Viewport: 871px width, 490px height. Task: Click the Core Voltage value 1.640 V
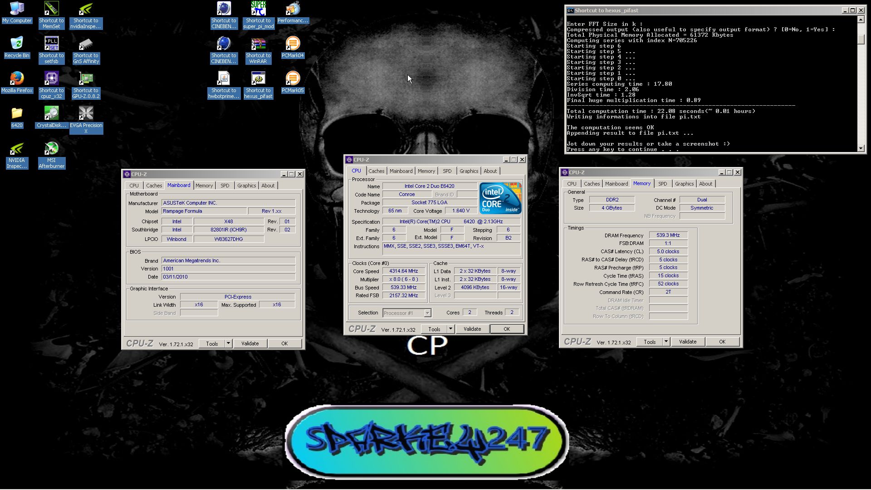(x=461, y=211)
